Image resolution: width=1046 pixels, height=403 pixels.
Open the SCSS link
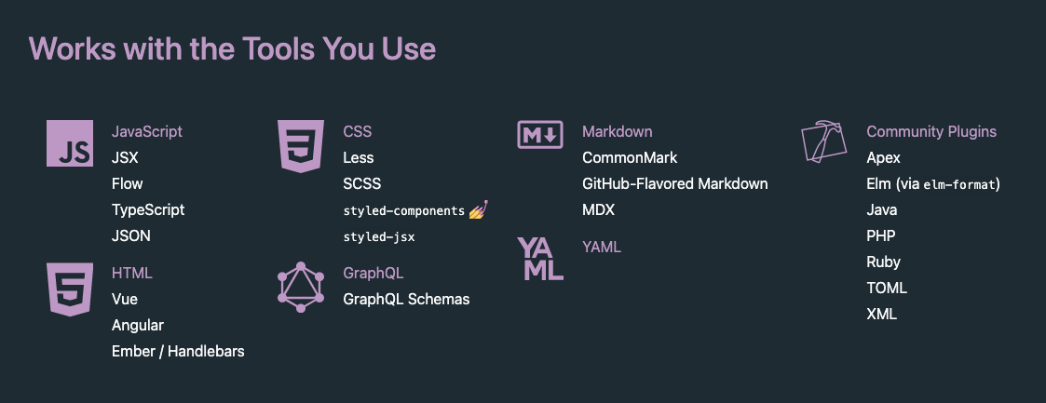tap(362, 184)
